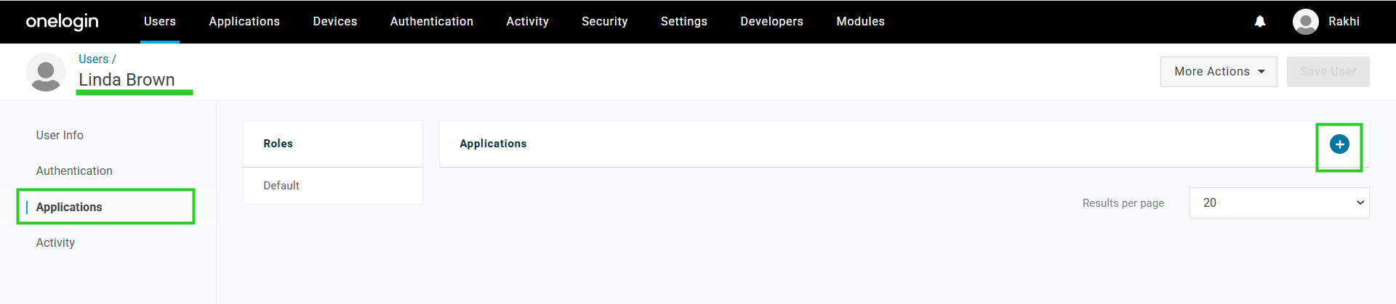Image resolution: width=1396 pixels, height=304 pixels.
Task: Open the notification bell
Action: (1260, 22)
